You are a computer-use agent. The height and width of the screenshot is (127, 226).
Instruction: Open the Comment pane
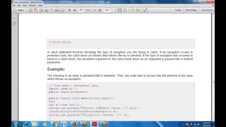(207, 10)
